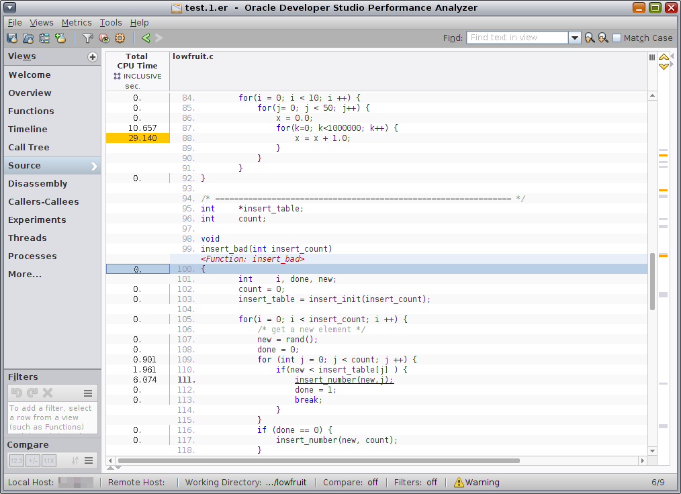Open the Tools menu
681x494 pixels.
(x=111, y=23)
